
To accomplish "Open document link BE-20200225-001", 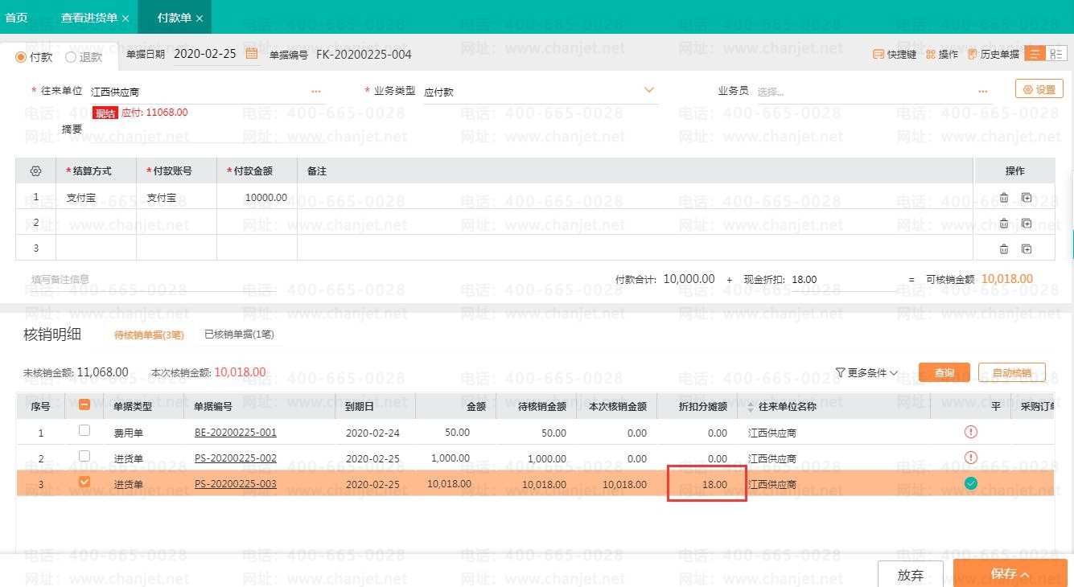I will coord(235,433).
